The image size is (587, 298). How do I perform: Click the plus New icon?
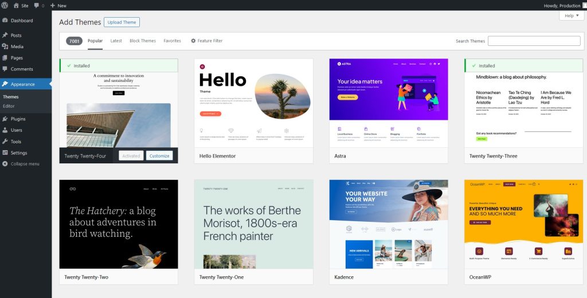52,6
